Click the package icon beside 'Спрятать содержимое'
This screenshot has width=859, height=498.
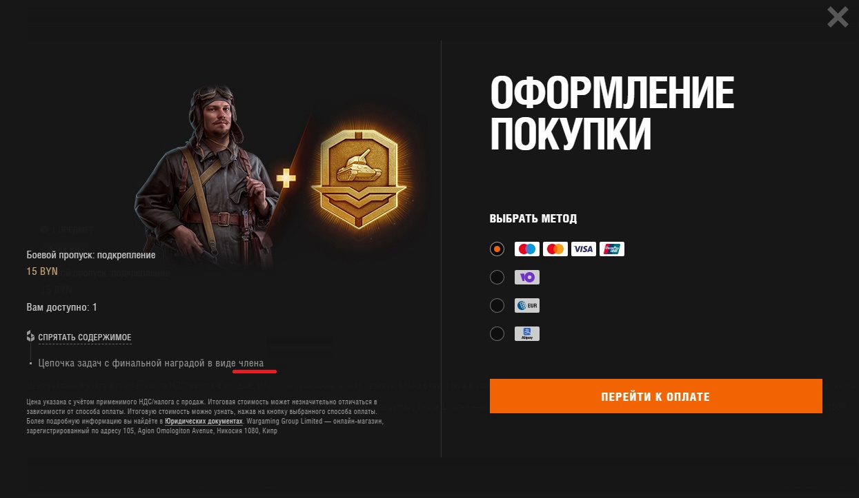click(x=30, y=337)
